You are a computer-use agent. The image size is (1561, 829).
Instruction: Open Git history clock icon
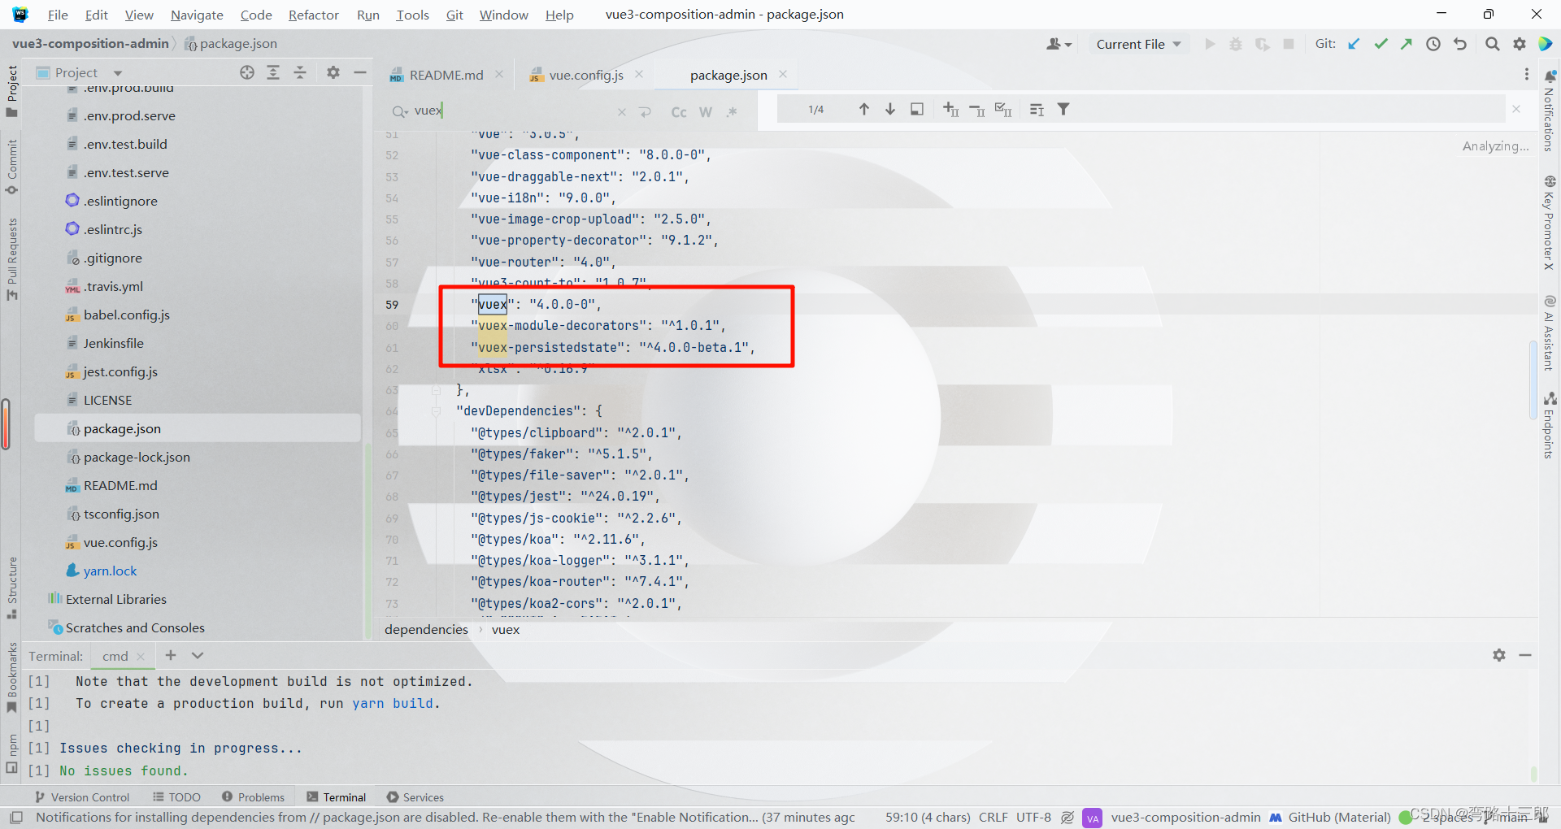(x=1433, y=44)
